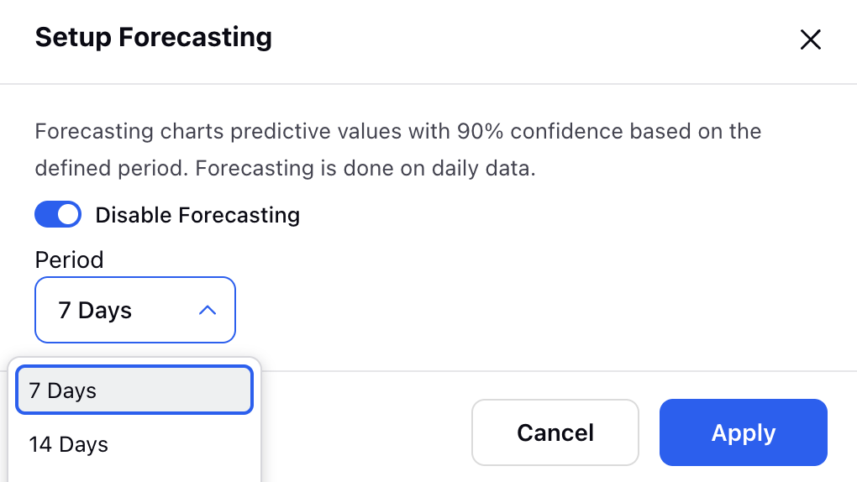Viewport: 857px width, 482px height.
Task: Confirm settings with the blue Apply button
Action: pyautogui.click(x=744, y=432)
